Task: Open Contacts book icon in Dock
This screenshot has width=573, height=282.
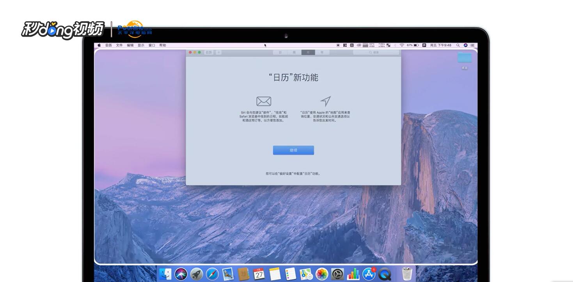Action: tap(243, 274)
